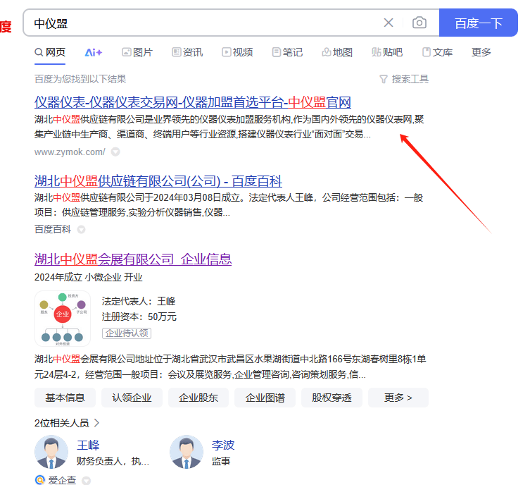Image resolution: width=530 pixels, height=485 pixels.
Task: Click the camera image search icon
Action: coord(419,23)
